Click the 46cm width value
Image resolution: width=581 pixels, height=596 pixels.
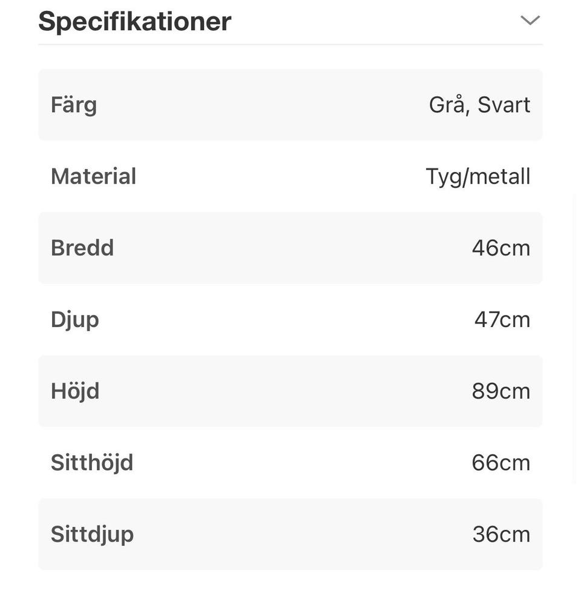click(501, 248)
